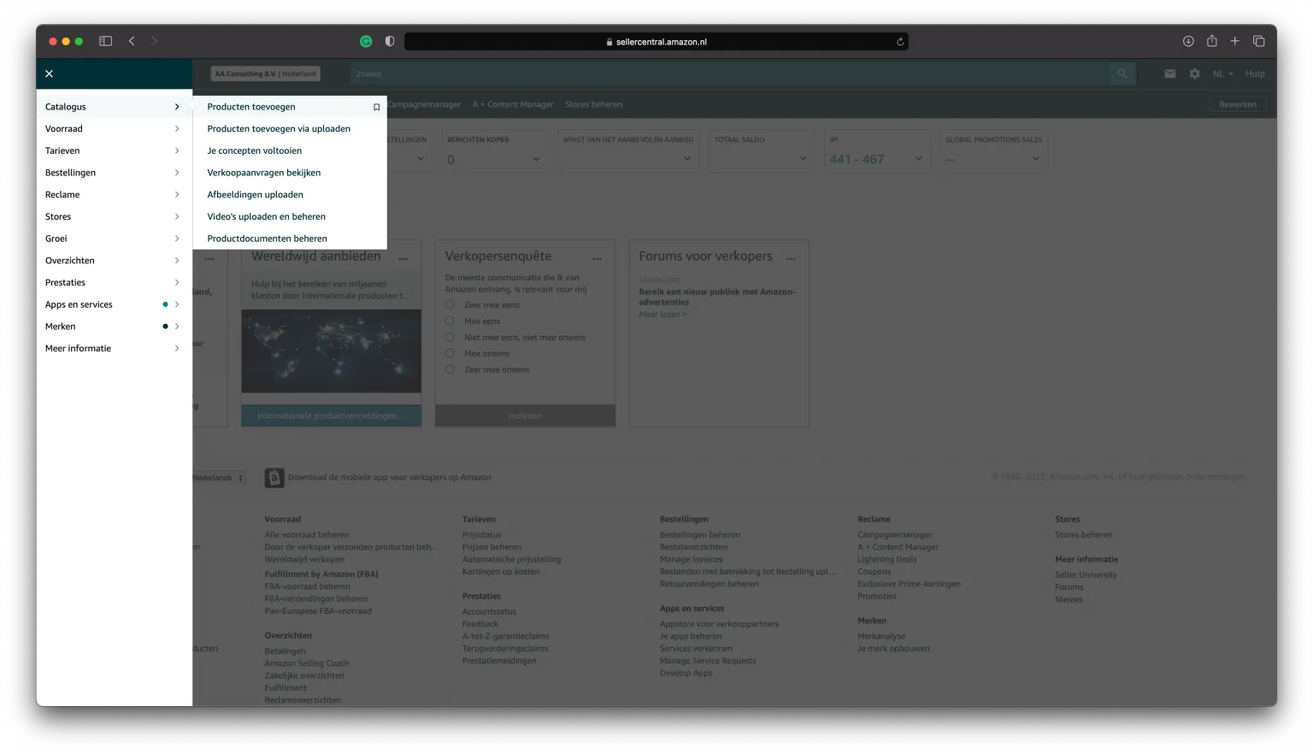Open the Apps en services menu
The width and height of the screenshot is (1313, 754).
(114, 304)
